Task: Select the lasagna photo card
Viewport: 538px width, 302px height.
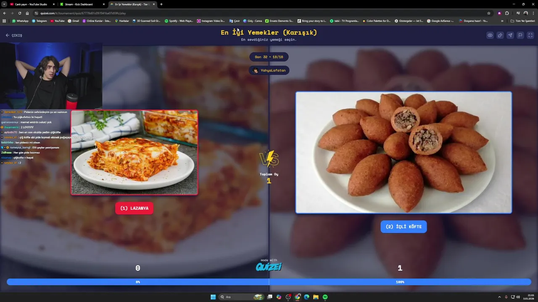Action: click(134, 153)
